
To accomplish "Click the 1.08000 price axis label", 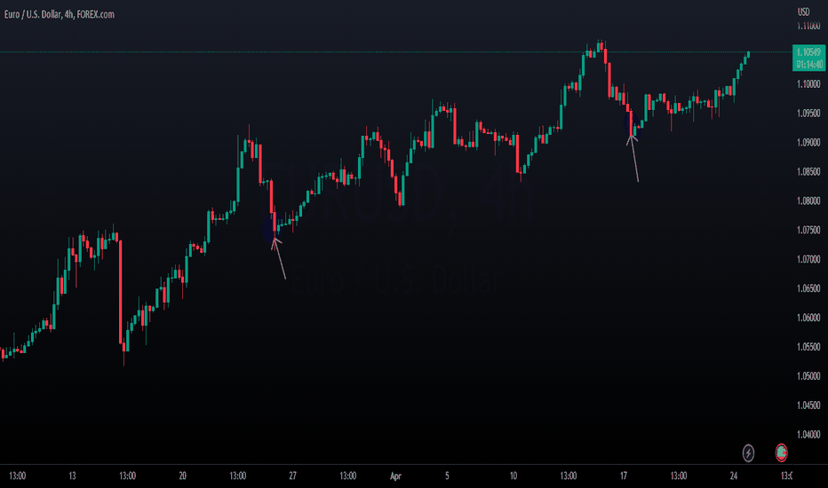I will point(808,201).
